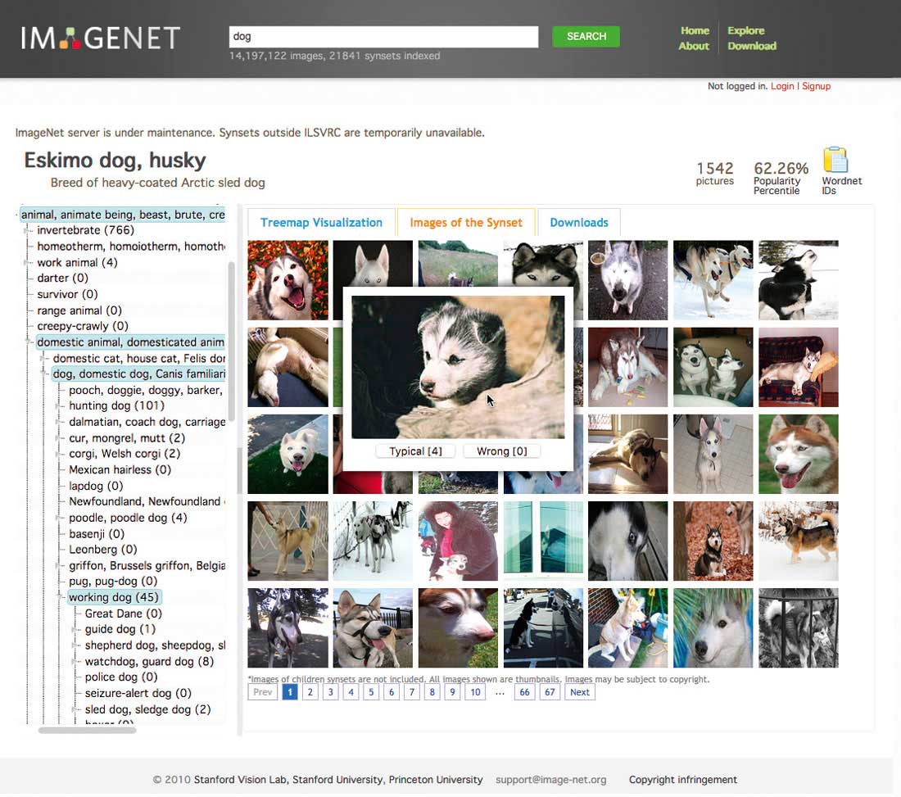Click the ImageNet logo
The image size is (901, 797).
pyautogui.click(x=101, y=38)
